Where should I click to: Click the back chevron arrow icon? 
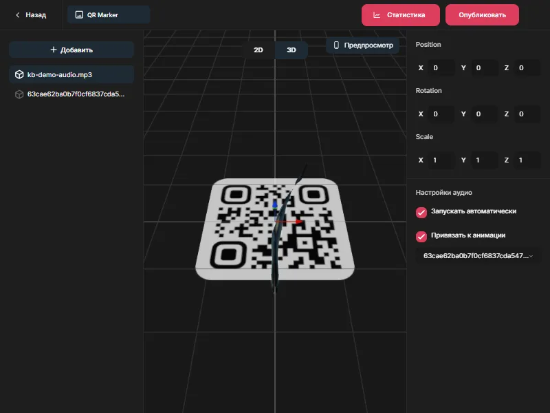tap(18, 14)
